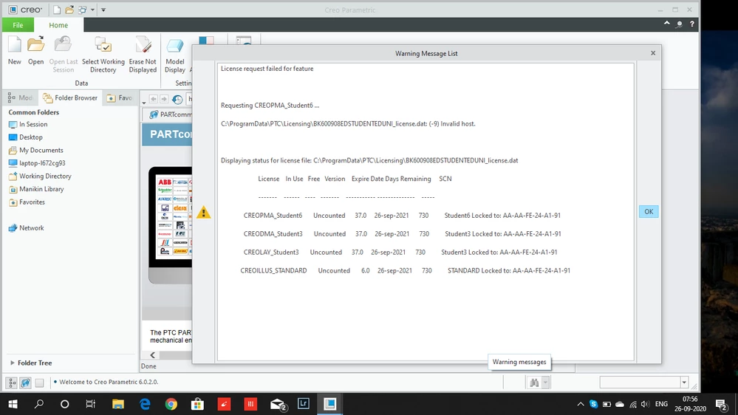Open Microsoft Edge from the taskbar
The image size is (738, 415).
(145, 404)
